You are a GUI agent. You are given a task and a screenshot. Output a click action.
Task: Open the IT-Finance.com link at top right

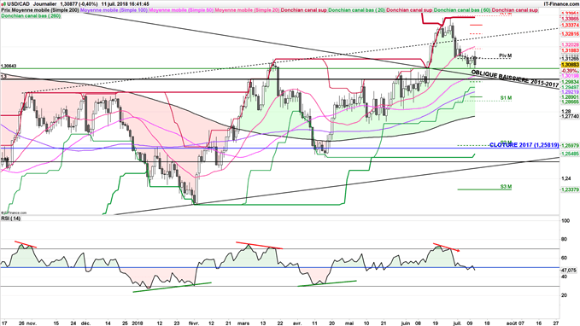pyautogui.click(x=561, y=4)
